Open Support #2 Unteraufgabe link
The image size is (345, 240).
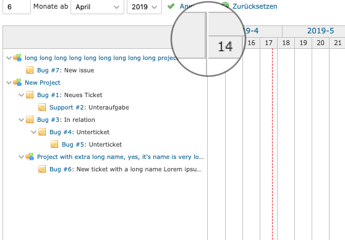[67, 107]
